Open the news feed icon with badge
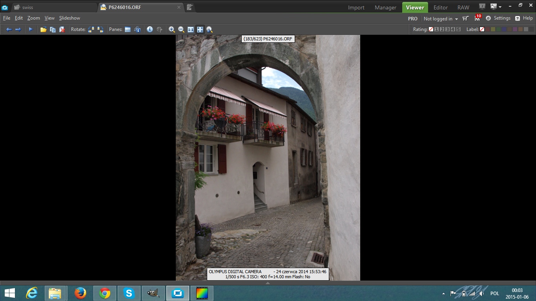The width and height of the screenshot is (536, 301). pos(477,18)
